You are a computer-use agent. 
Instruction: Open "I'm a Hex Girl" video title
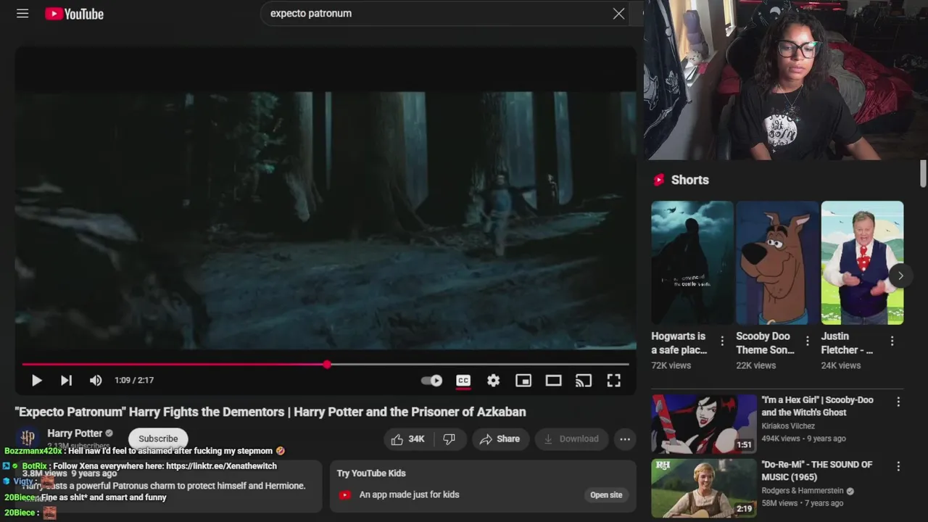click(817, 406)
